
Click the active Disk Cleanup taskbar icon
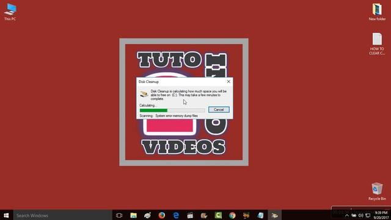click(274, 215)
